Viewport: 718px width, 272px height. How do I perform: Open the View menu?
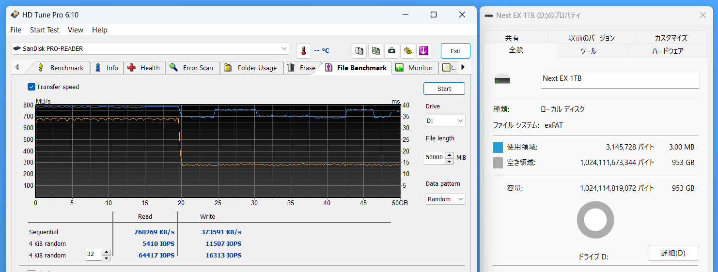[75, 30]
